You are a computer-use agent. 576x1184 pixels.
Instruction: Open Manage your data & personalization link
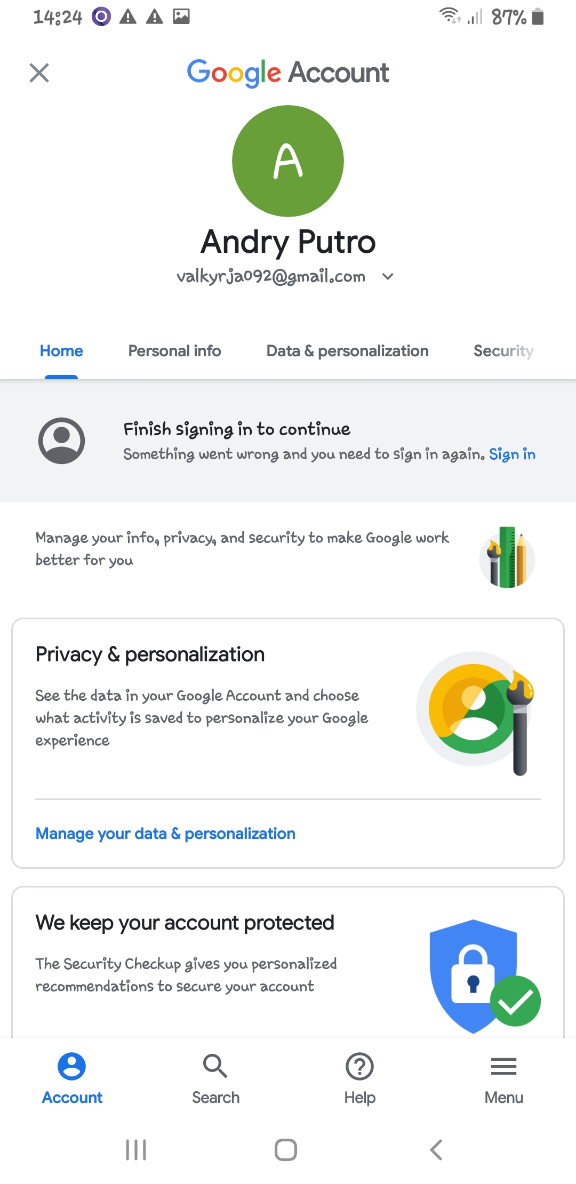click(165, 834)
